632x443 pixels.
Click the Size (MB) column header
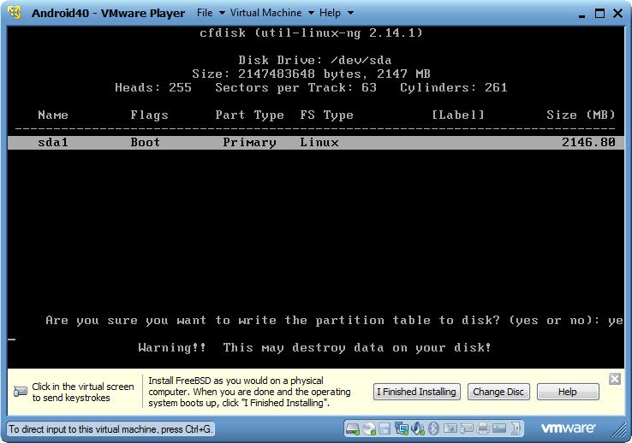pyautogui.click(x=581, y=115)
